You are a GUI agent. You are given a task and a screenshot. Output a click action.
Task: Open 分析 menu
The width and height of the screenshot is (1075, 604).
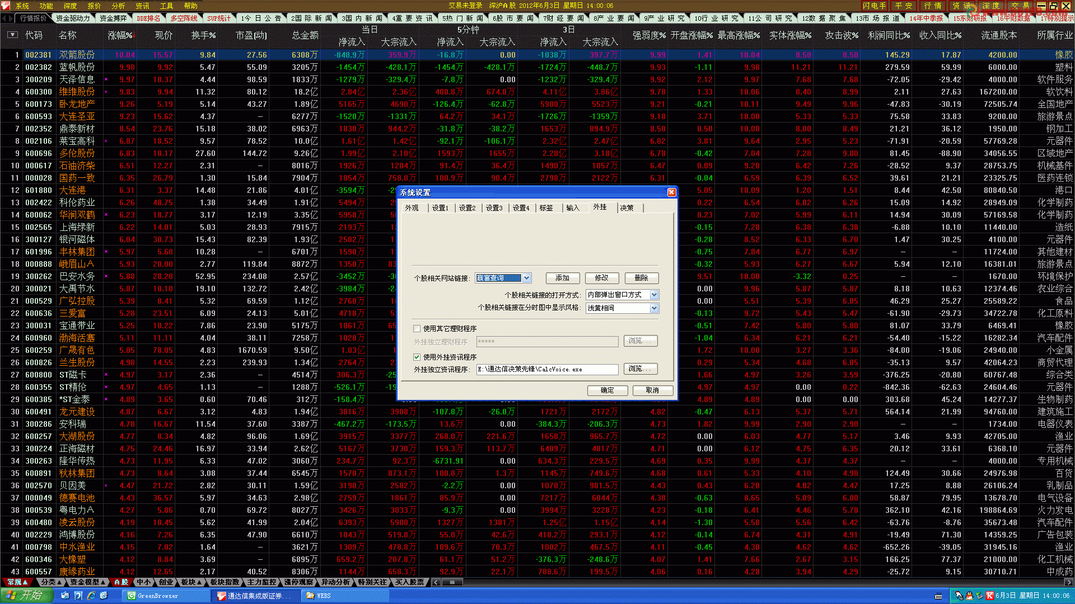(118, 6)
